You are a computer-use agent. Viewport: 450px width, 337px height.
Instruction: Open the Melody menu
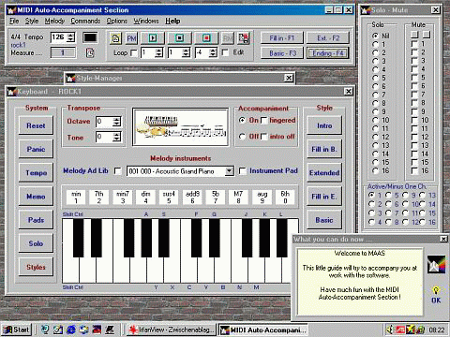[54, 21]
